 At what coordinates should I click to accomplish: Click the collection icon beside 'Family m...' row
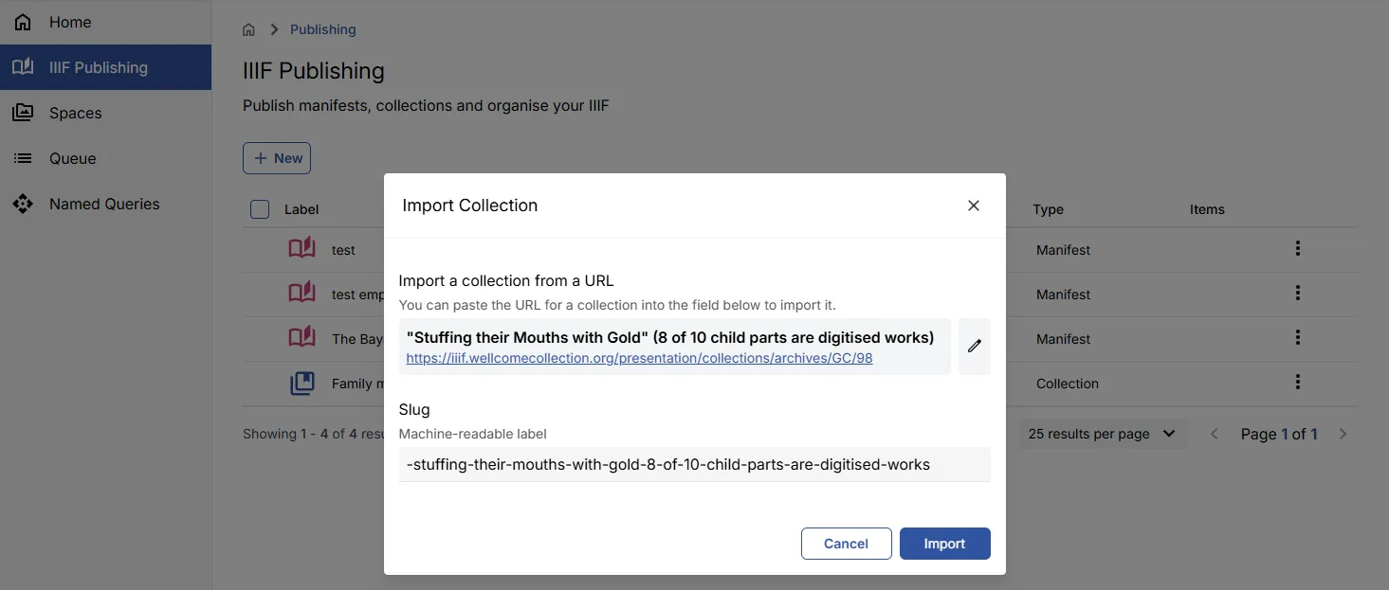click(302, 383)
